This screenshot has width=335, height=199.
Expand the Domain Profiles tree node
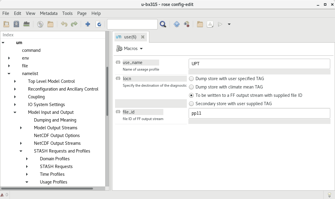27,159
